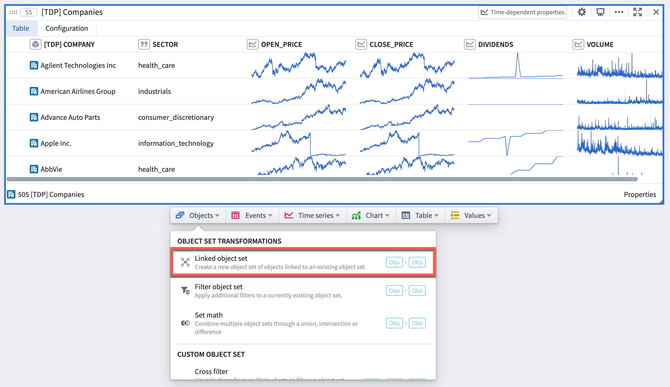Click American Airlines CLOSE_PRICE sparkline
The width and height of the screenshot is (670, 387).
click(x=407, y=91)
